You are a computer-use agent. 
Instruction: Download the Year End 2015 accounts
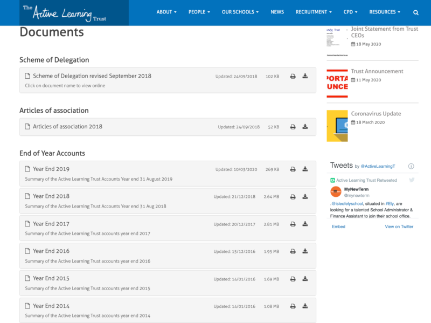(305, 279)
